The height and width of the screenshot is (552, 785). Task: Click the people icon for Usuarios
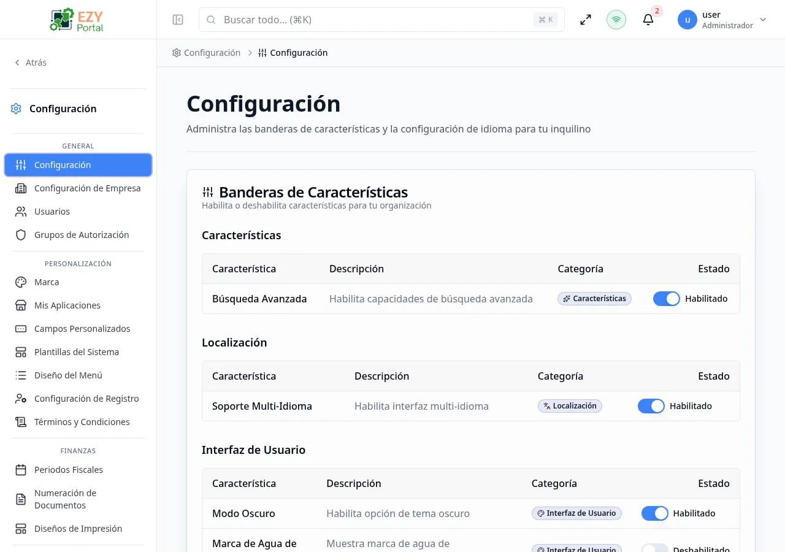coord(21,212)
